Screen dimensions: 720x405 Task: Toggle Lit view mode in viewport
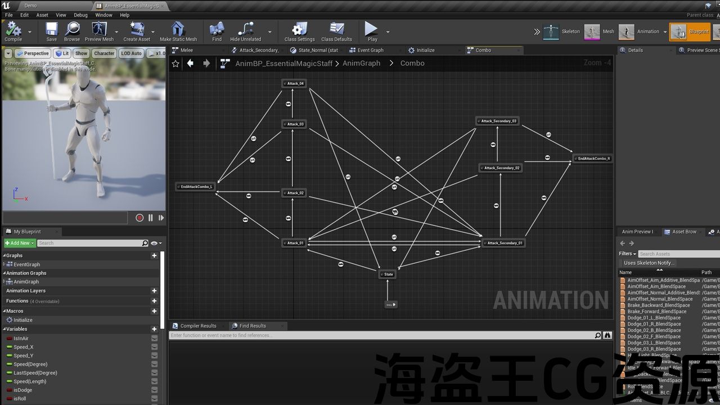61,53
